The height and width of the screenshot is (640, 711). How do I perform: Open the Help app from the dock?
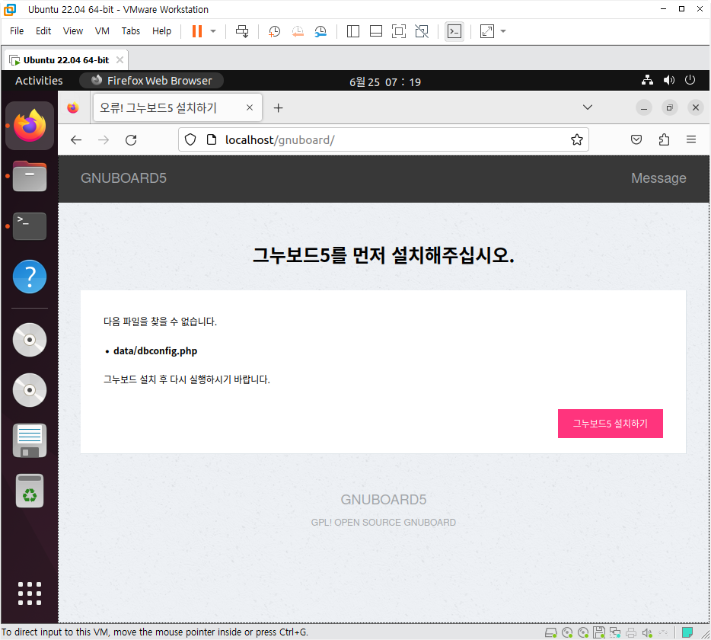point(30,277)
